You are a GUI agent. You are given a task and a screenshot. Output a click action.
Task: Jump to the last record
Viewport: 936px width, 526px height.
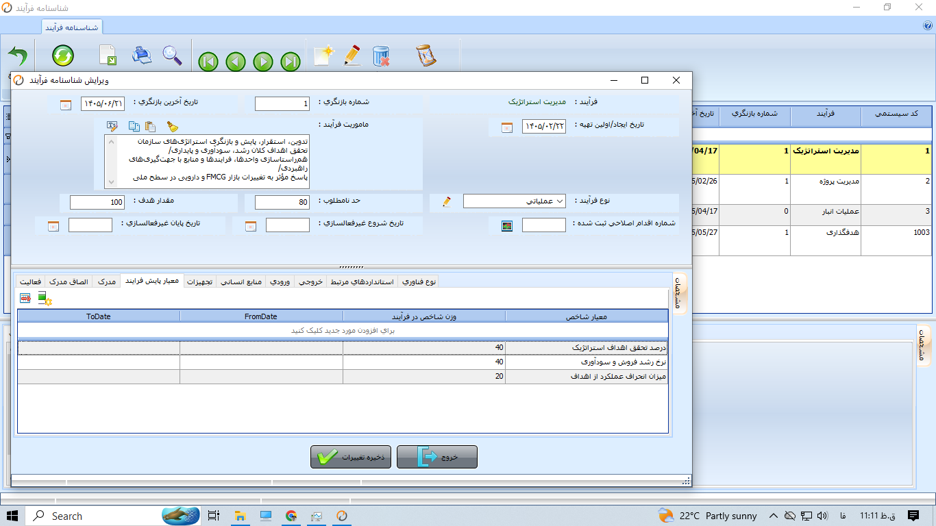click(291, 62)
